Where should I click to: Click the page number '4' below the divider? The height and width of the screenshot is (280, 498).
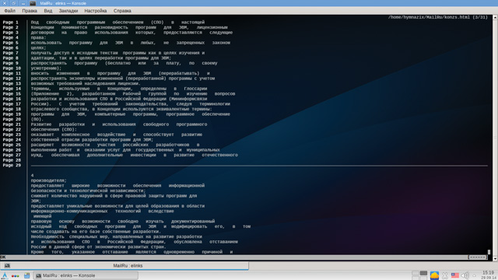pyautogui.click(x=33, y=176)
